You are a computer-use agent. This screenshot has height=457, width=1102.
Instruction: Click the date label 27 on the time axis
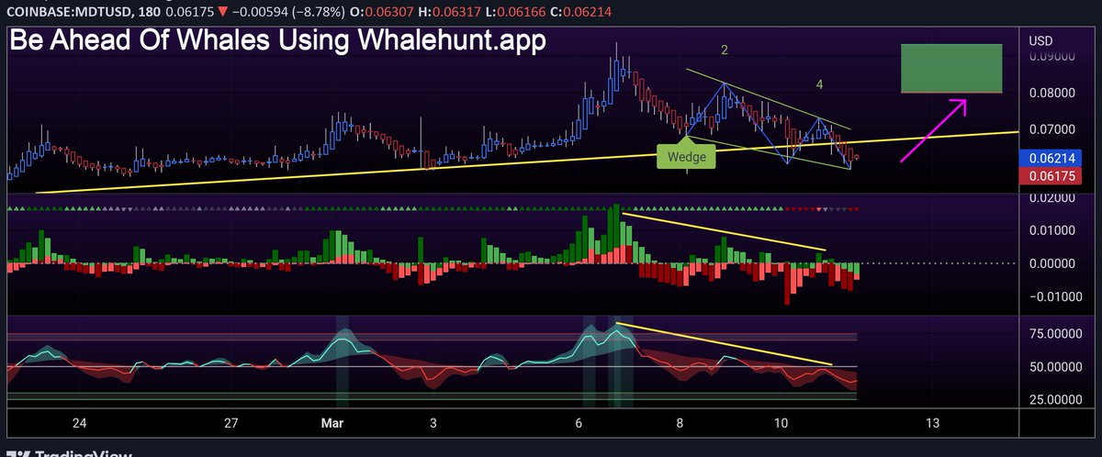tap(231, 424)
